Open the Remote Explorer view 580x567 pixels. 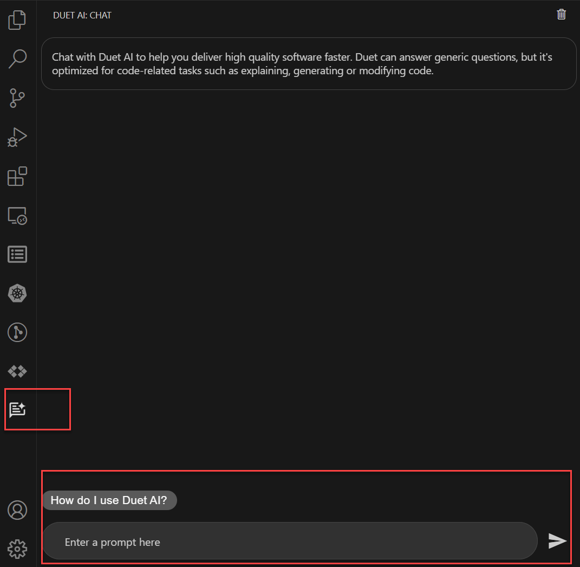pos(17,216)
